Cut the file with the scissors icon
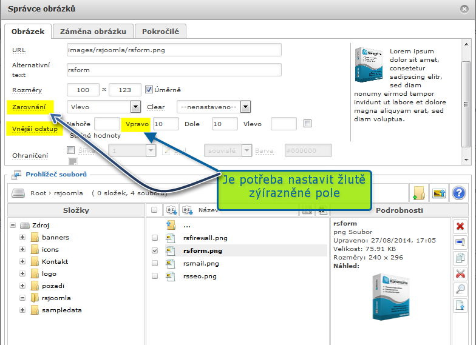 pyautogui.click(x=460, y=273)
